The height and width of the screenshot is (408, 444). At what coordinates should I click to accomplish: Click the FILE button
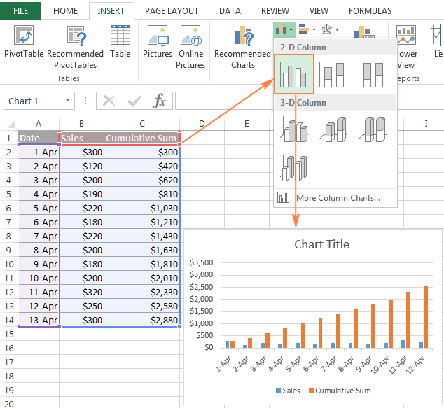20,11
